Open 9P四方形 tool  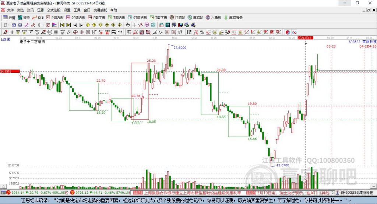76,18
